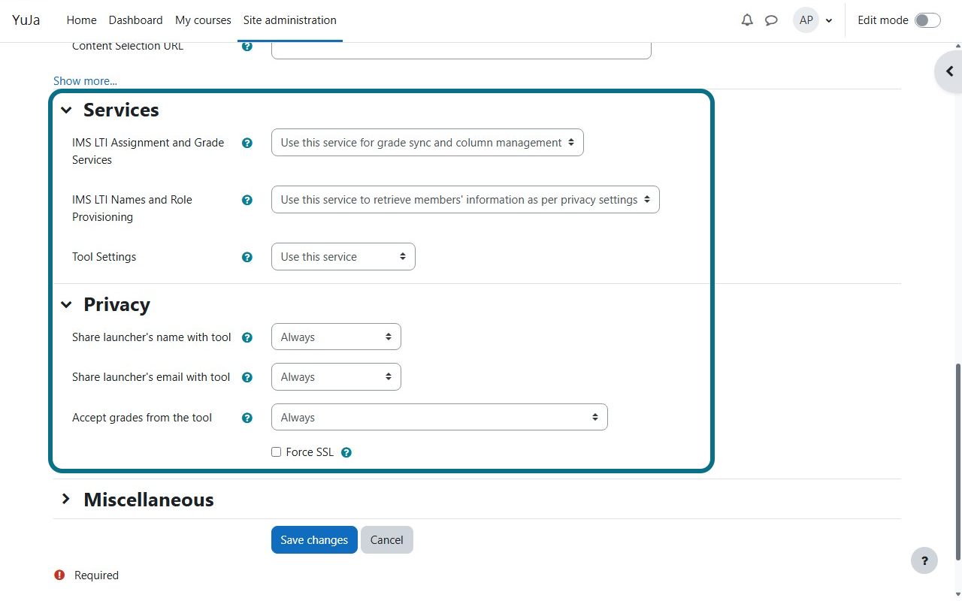Open the notifications bell icon
The width and height of the screenshot is (962, 601).
[x=747, y=20]
